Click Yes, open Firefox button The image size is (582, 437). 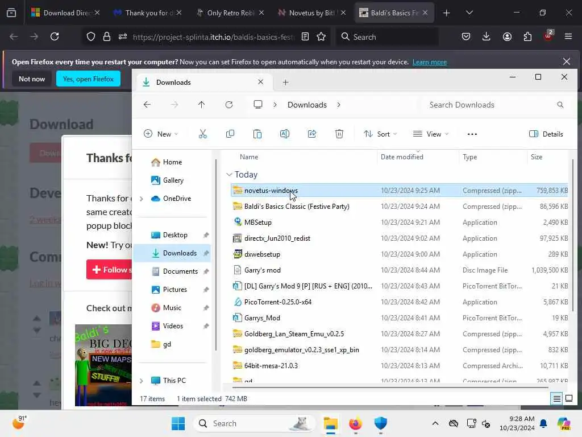tap(88, 79)
